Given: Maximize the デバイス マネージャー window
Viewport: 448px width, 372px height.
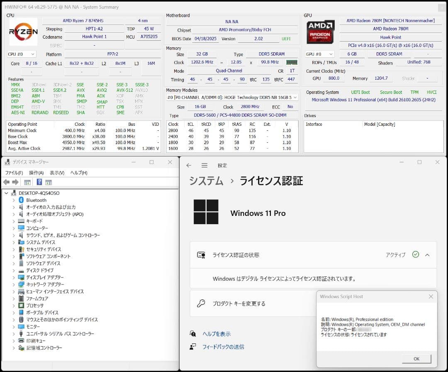Looking at the screenshot, I should pyautogui.click(x=151, y=162).
